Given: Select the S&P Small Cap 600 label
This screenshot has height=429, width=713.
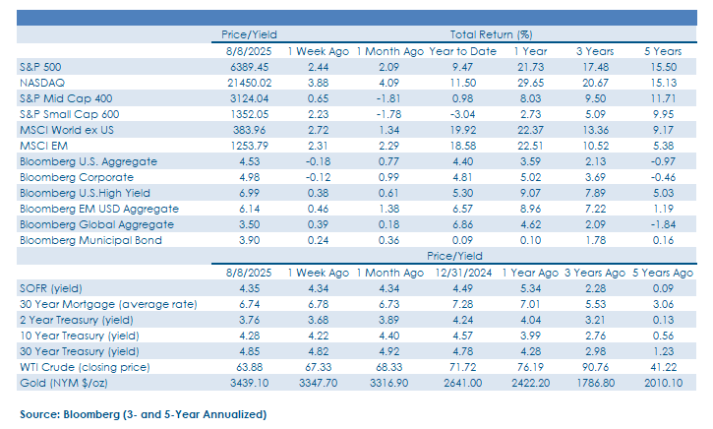Looking at the screenshot, I should coord(69,114).
